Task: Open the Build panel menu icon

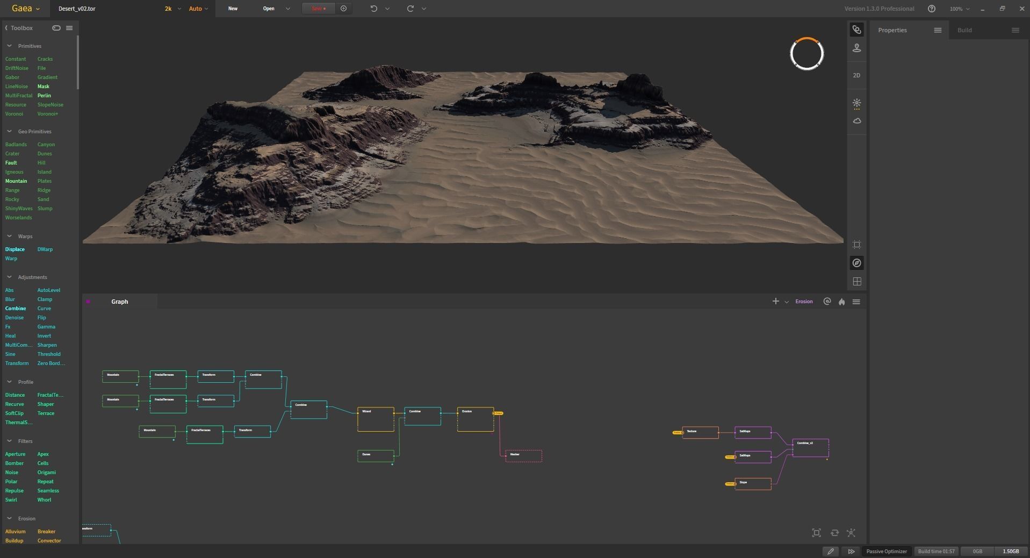Action: (1015, 30)
